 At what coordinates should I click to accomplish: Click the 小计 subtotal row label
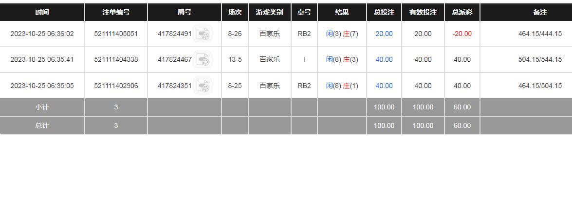click(42, 107)
